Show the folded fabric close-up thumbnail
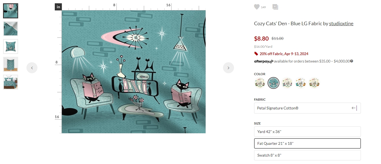This screenshot has width=381, height=164. coord(10,29)
